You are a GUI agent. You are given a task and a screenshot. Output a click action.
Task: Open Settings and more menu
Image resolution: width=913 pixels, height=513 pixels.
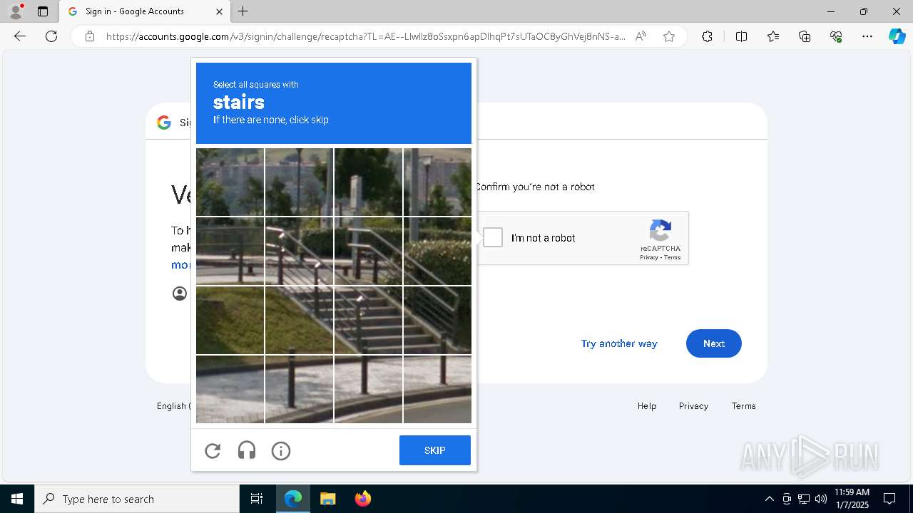867,36
